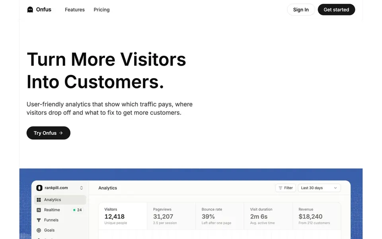Select the Bounce rate metric card

(x=220, y=216)
